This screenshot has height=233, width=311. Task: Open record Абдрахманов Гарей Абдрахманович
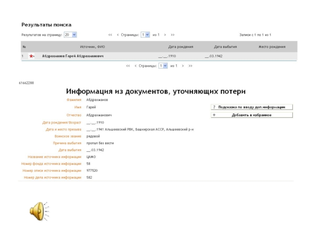73,56
